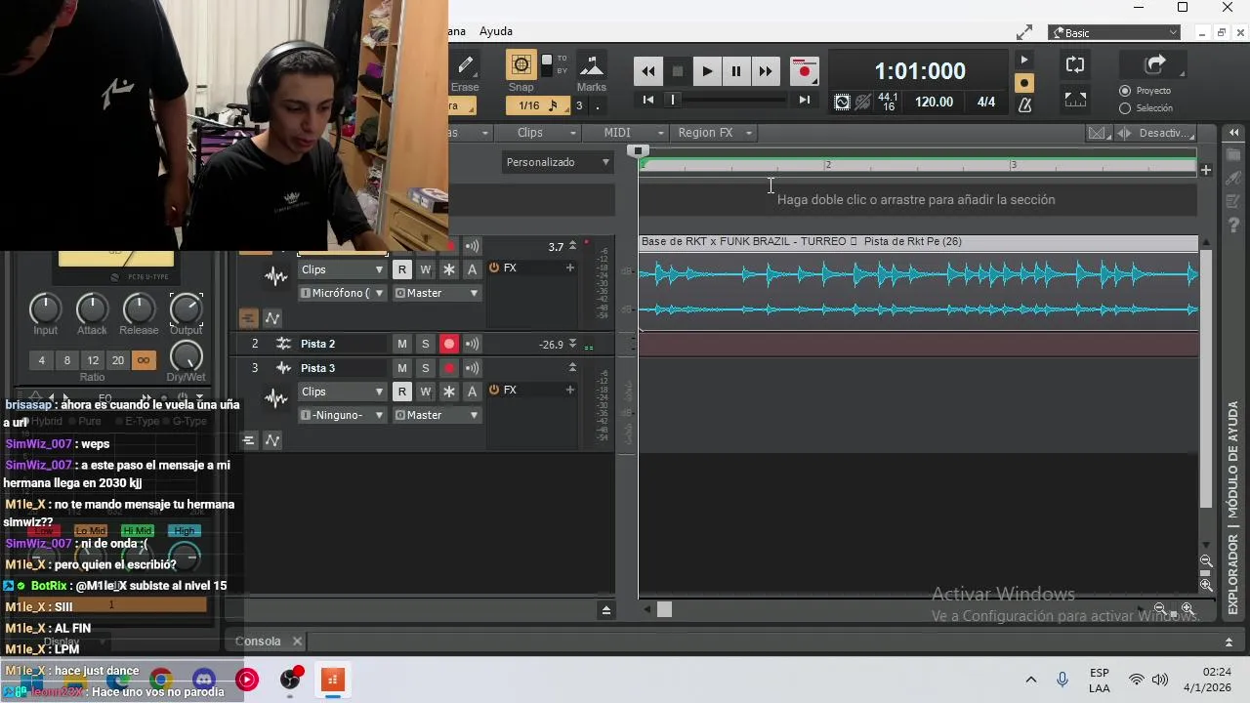Select the Erase tool pencil icon
Screen dimensions: 1250x703
point(466,65)
